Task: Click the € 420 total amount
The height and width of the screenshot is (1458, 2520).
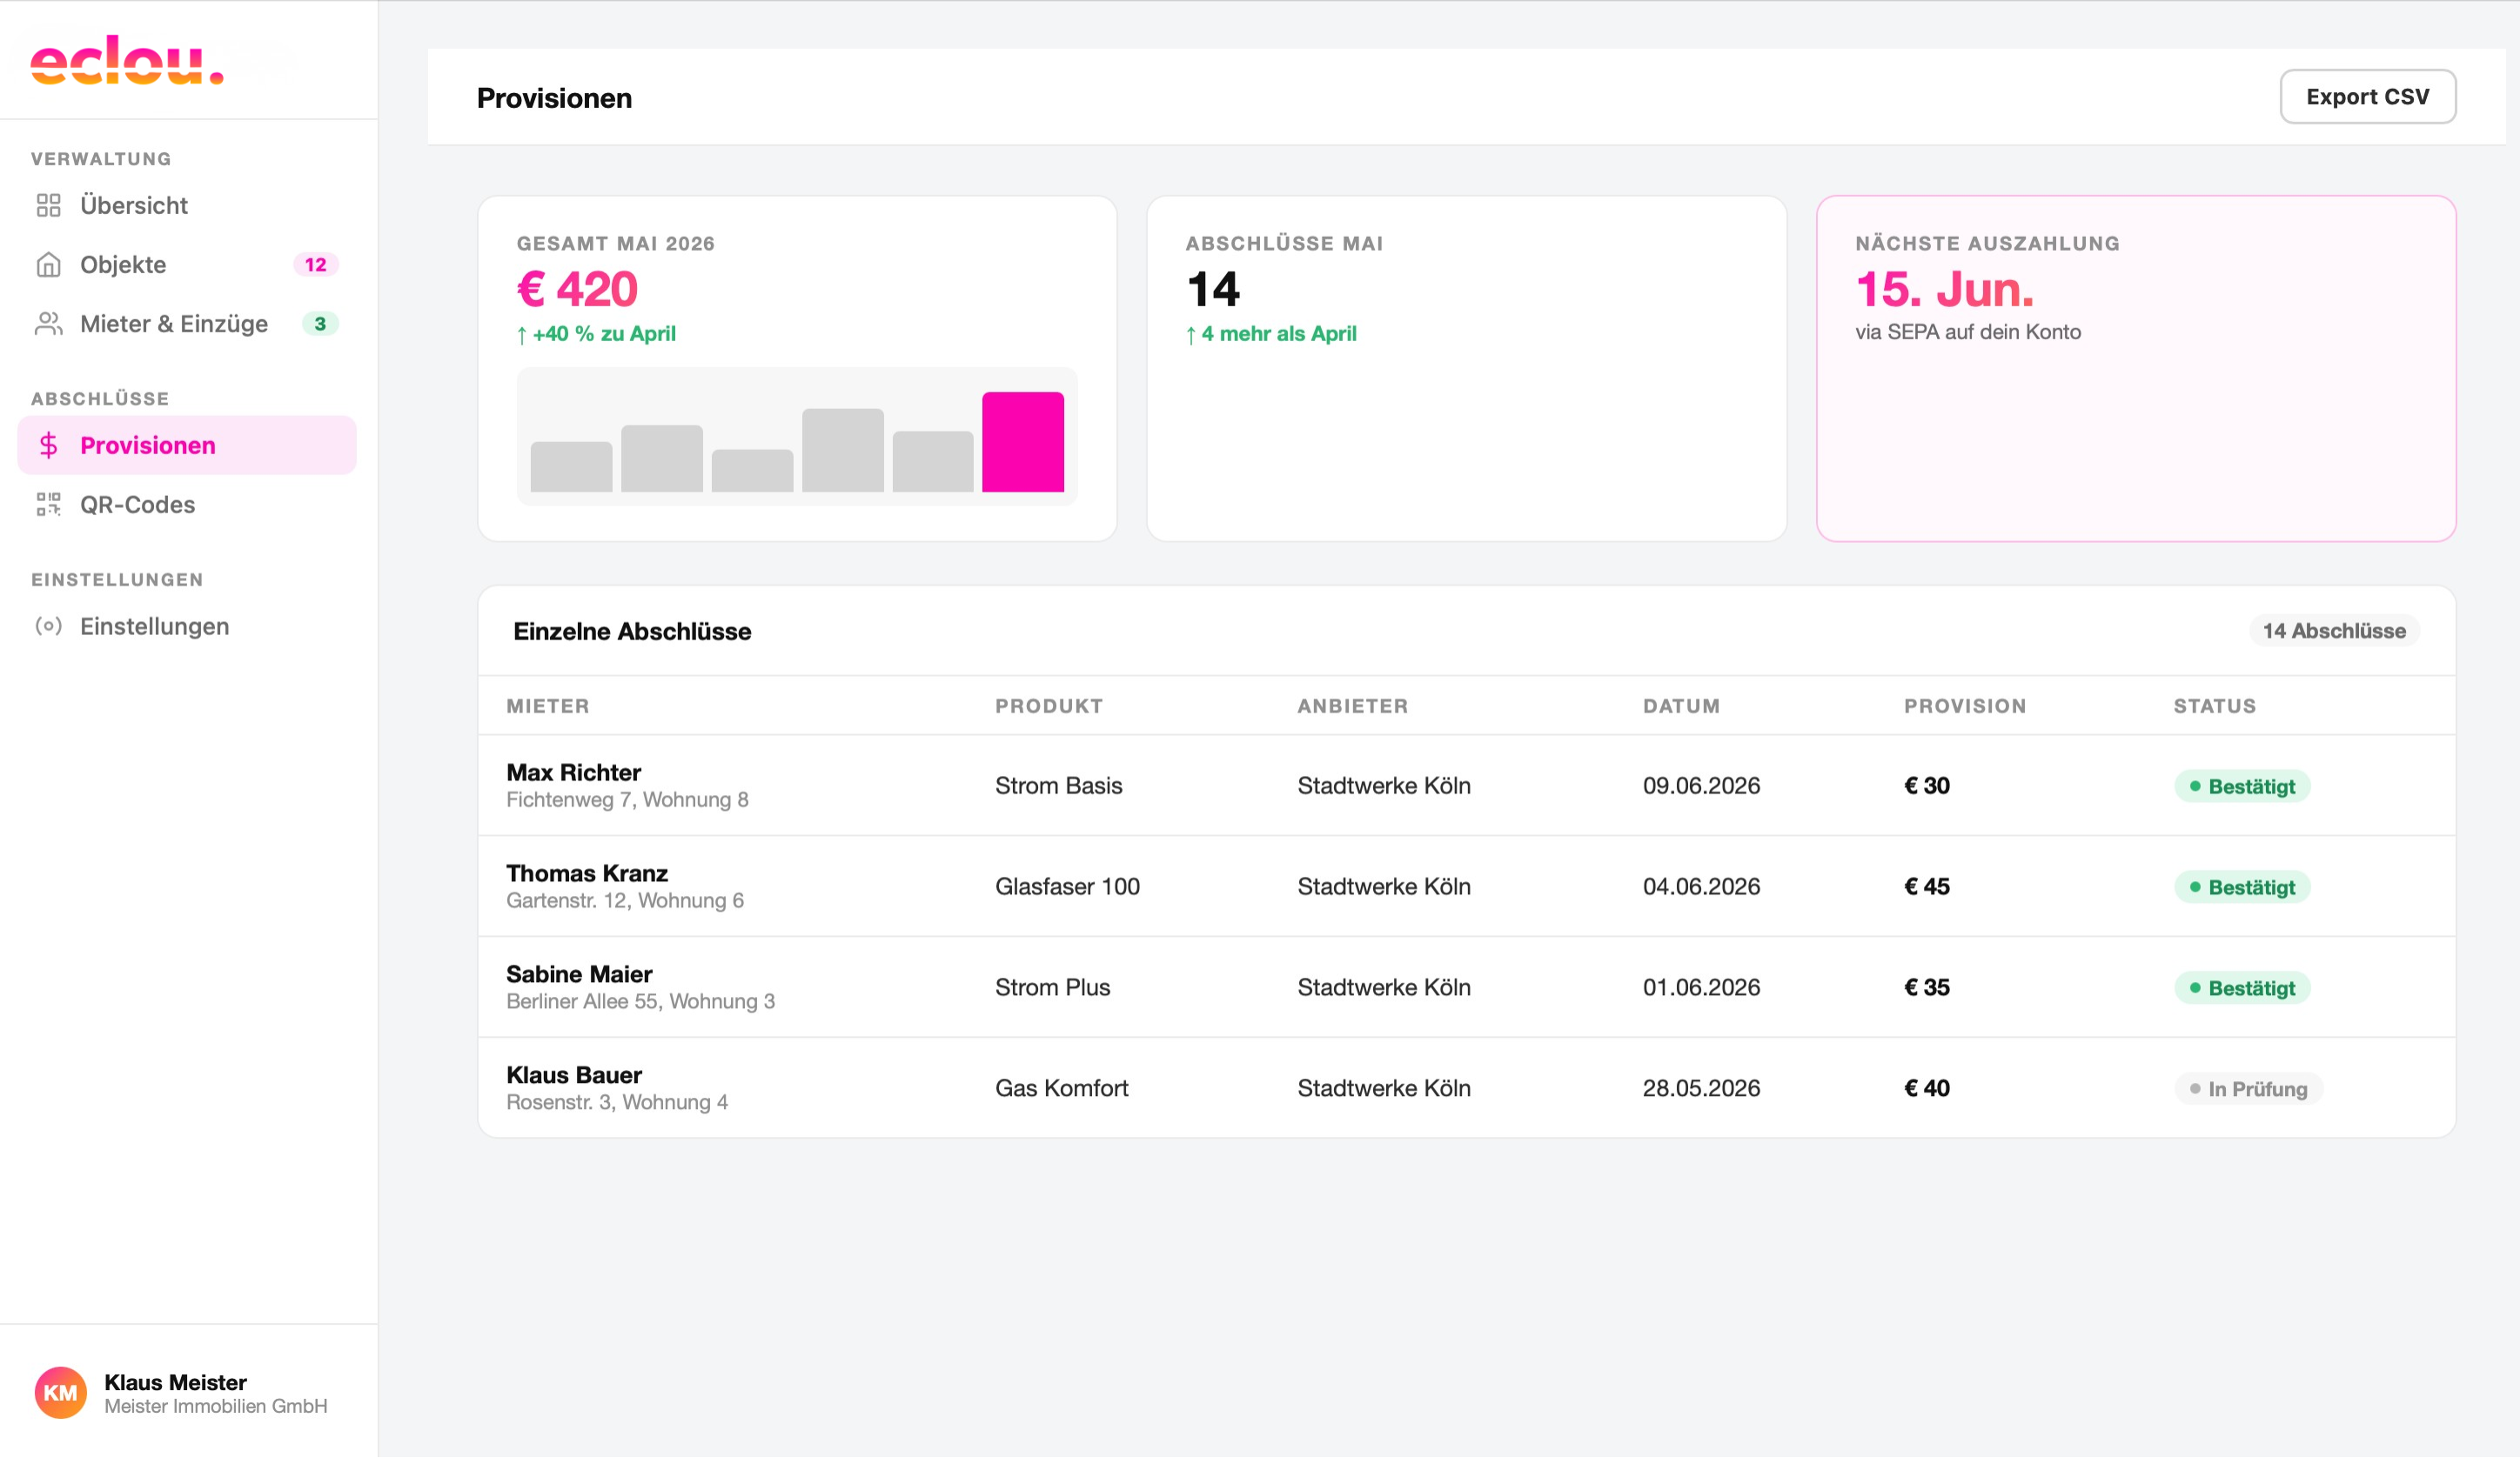Action: [577, 289]
